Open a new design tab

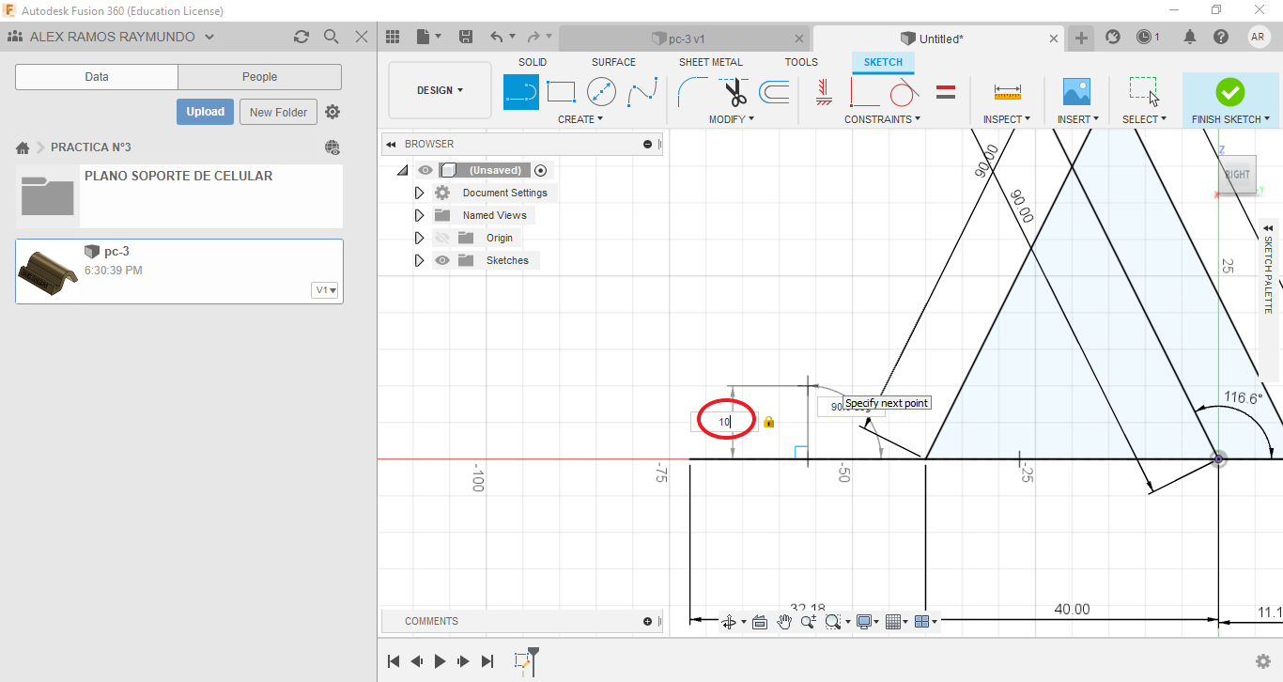tap(1082, 38)
